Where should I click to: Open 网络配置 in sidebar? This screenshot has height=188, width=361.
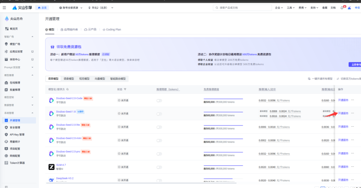[x=15, y=156]
